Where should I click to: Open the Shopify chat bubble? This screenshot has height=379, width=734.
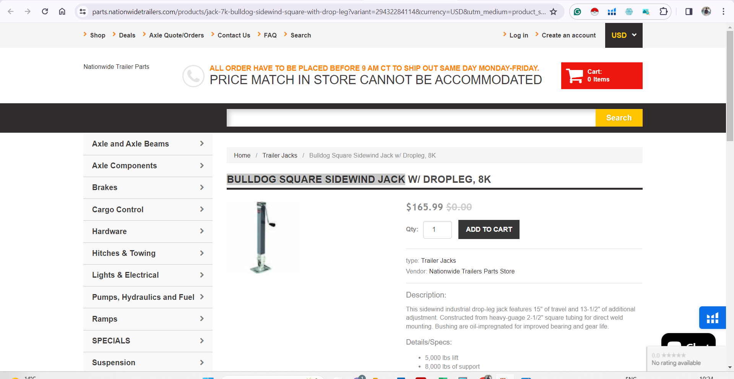click(x=688, y=340)
